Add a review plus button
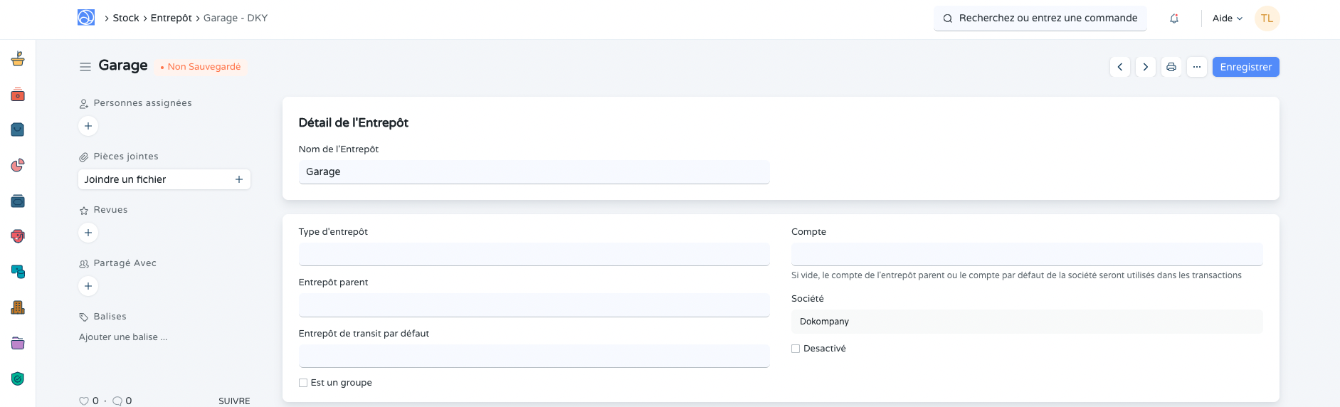 (x=88, y=233)
